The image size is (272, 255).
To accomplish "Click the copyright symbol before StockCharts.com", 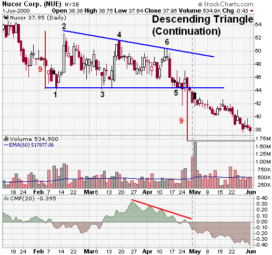I will [x=200, y=4].
